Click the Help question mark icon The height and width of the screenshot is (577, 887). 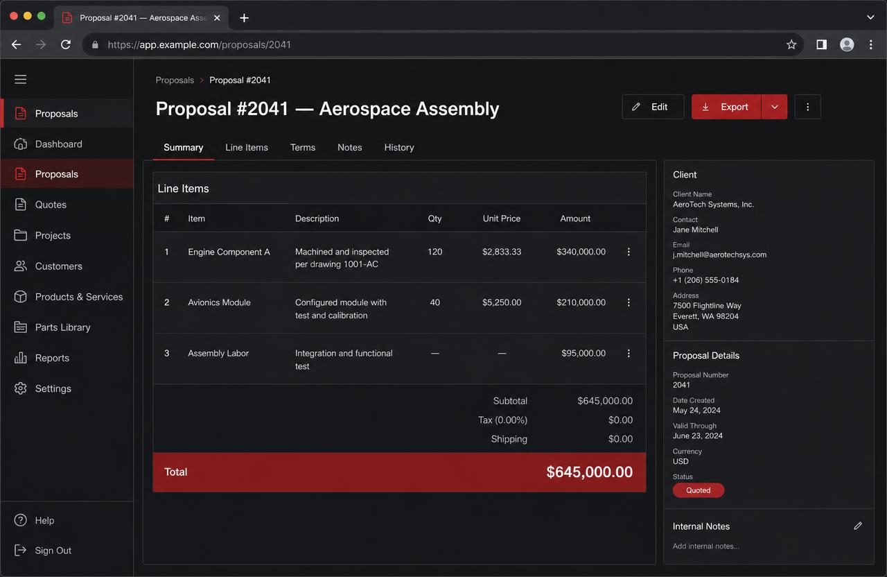[21, 520]
